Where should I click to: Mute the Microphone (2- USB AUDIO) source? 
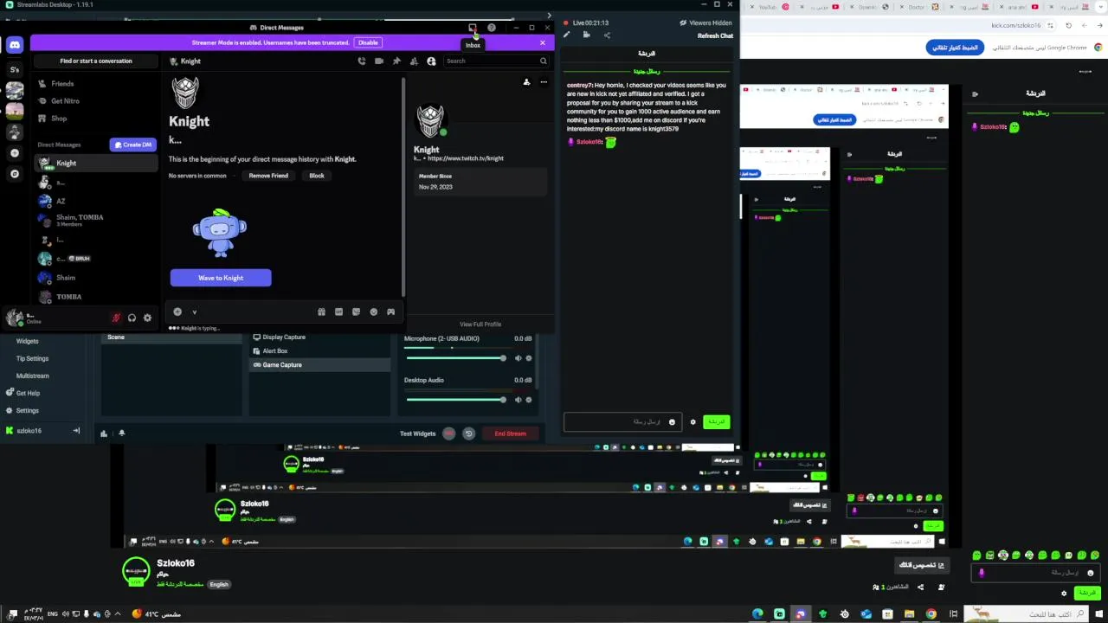(518, 358)
